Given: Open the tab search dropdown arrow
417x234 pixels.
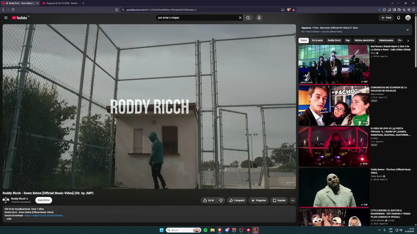Looking at the screenshot, I should point(393,3).
